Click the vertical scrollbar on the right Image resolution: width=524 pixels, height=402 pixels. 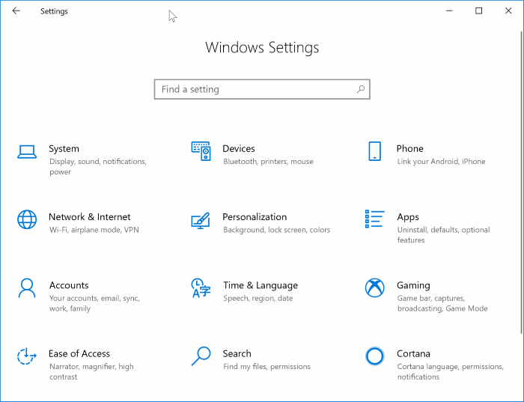(522, 182)
